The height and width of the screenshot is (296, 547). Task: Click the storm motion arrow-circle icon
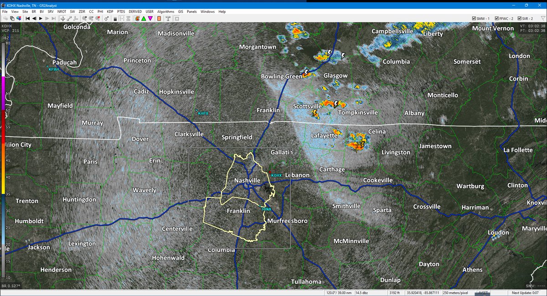coord(106,18)
